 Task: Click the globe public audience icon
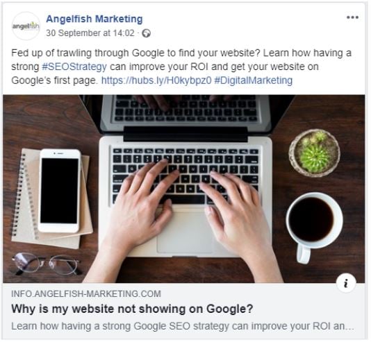point(146,33)
